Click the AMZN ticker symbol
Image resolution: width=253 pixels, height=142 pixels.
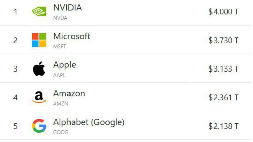60,104
